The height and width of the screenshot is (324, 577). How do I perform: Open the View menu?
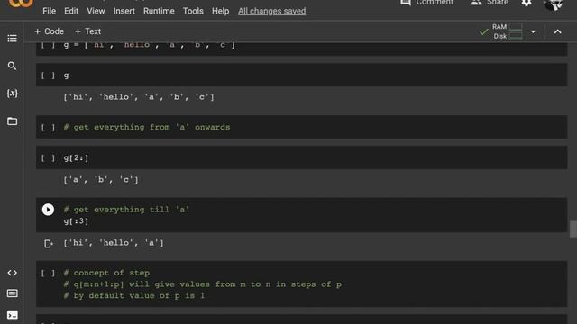pyautogui.click(x=96, y=11)
